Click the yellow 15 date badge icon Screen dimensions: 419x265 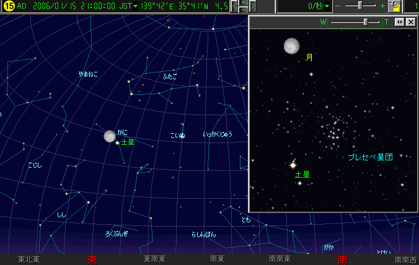(x=9, y=6)
